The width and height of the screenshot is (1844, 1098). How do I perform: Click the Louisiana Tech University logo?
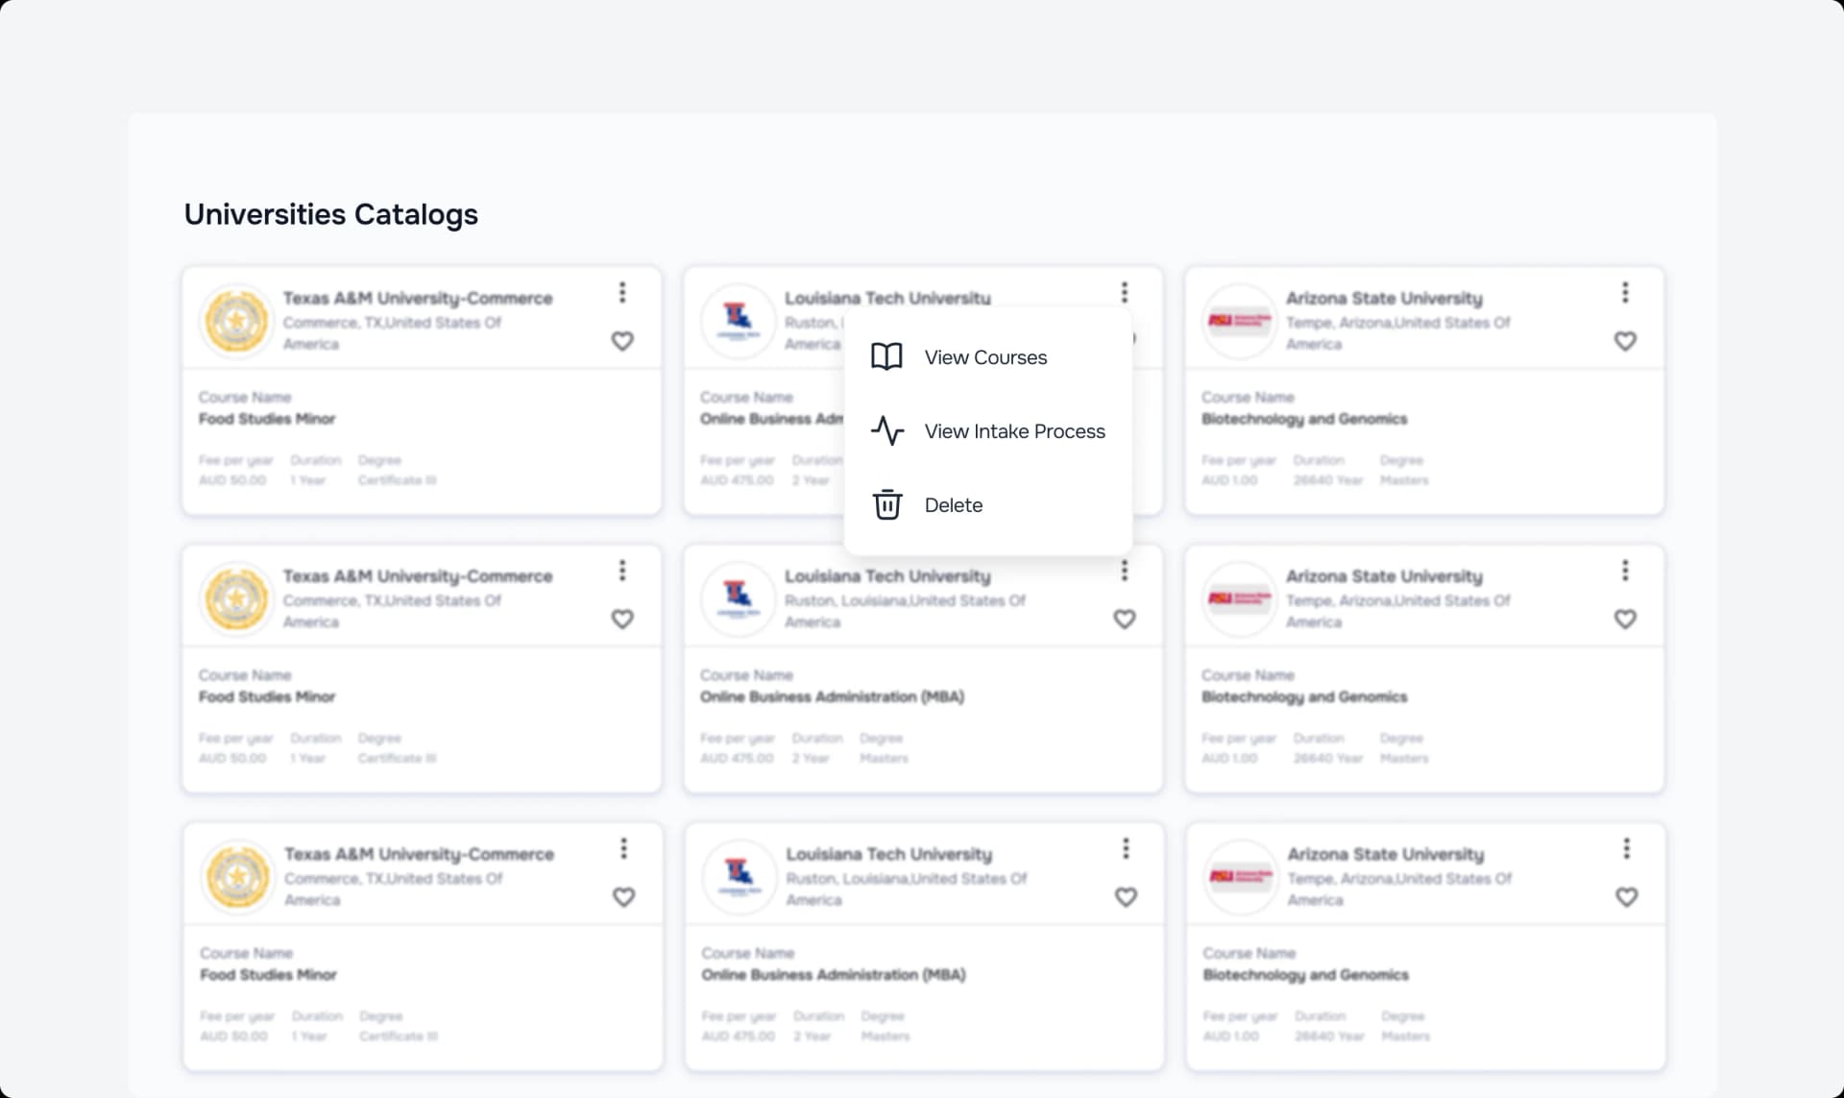point(738,320)
